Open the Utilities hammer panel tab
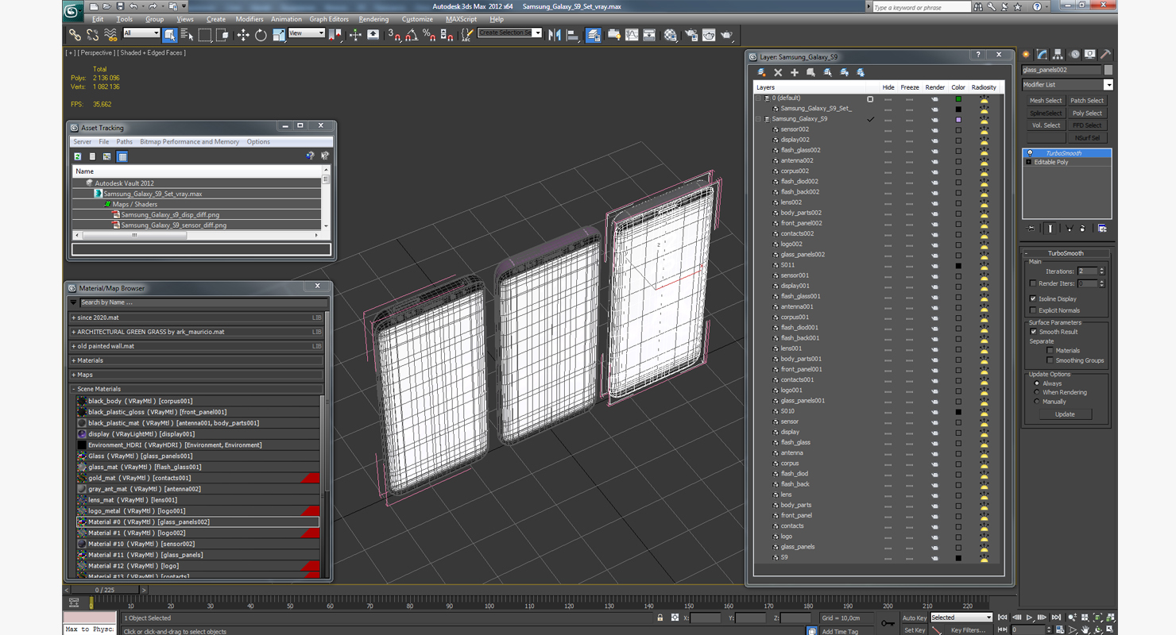1176x635 pixels. pos(1105,55)
